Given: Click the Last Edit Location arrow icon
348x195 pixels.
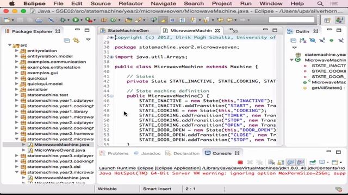Looking at the screenshot, I should coord(220,20).
